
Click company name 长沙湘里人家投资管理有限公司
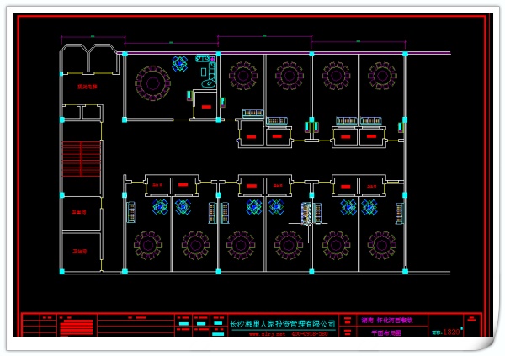point(282,323)
